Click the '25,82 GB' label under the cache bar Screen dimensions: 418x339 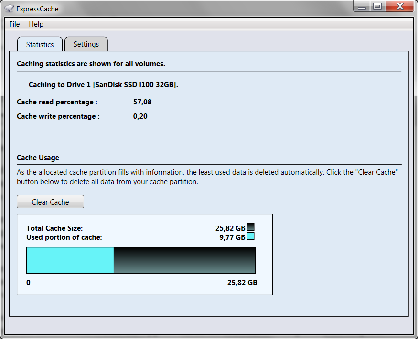coord(242,283)
